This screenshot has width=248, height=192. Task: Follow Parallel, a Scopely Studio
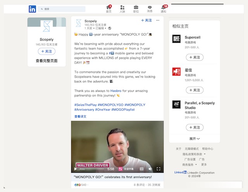[x=195, y=127]
